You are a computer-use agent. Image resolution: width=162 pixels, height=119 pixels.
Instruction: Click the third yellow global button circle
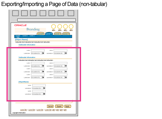(x=65, y=26)
